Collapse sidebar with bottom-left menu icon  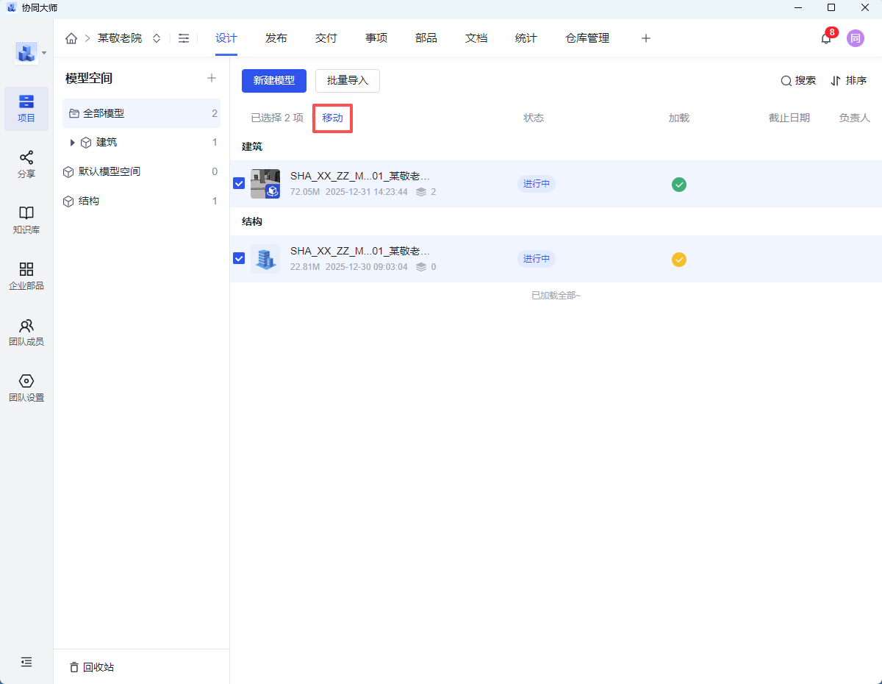click(26, 662)
